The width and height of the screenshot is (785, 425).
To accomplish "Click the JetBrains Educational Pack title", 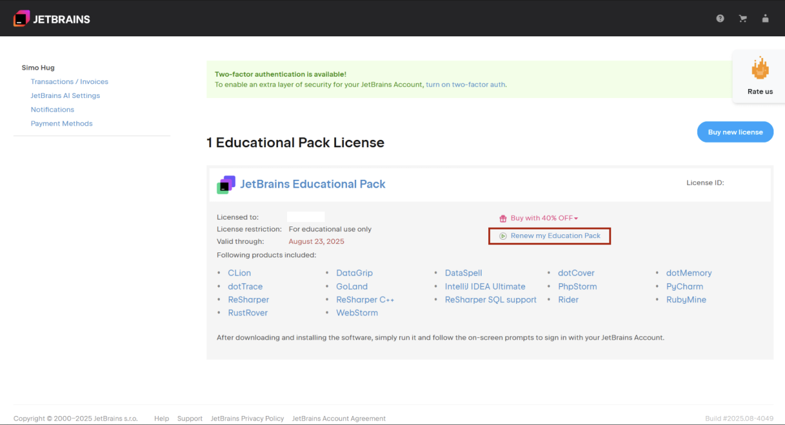I will coord(313,184).
